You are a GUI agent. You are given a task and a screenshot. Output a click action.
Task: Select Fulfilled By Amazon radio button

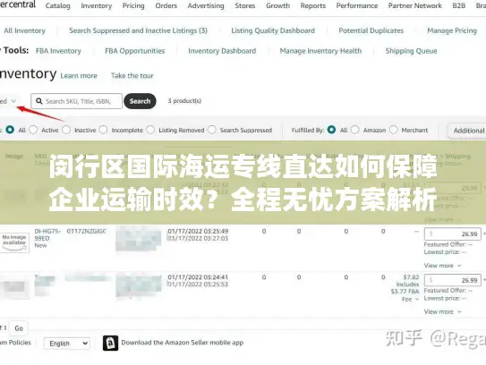(x=355, y=130)
